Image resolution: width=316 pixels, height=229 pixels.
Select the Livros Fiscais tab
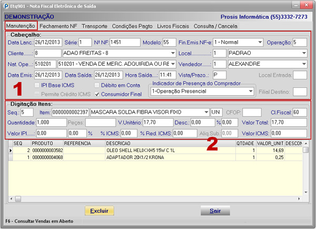(173, 26)
